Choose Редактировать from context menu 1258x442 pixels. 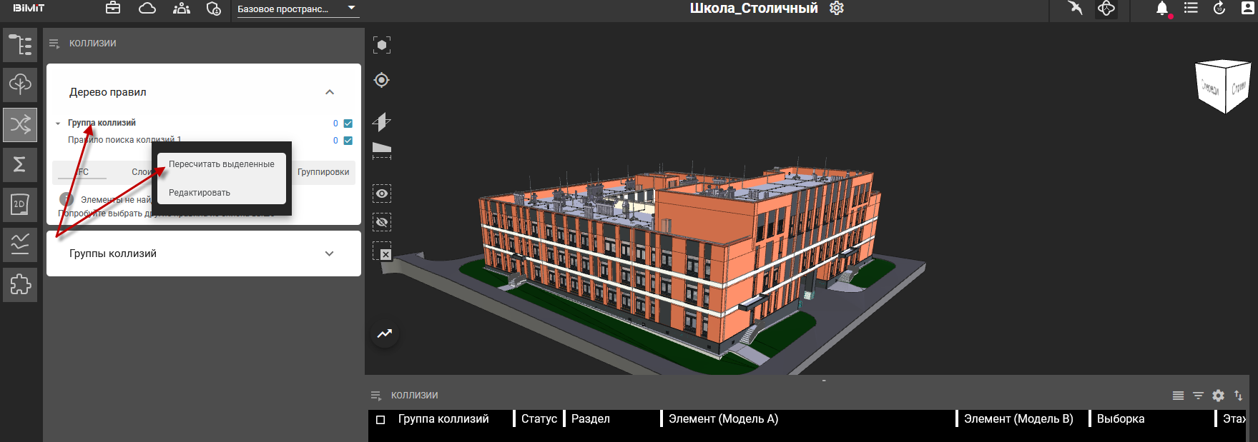(x=200, y=193)
